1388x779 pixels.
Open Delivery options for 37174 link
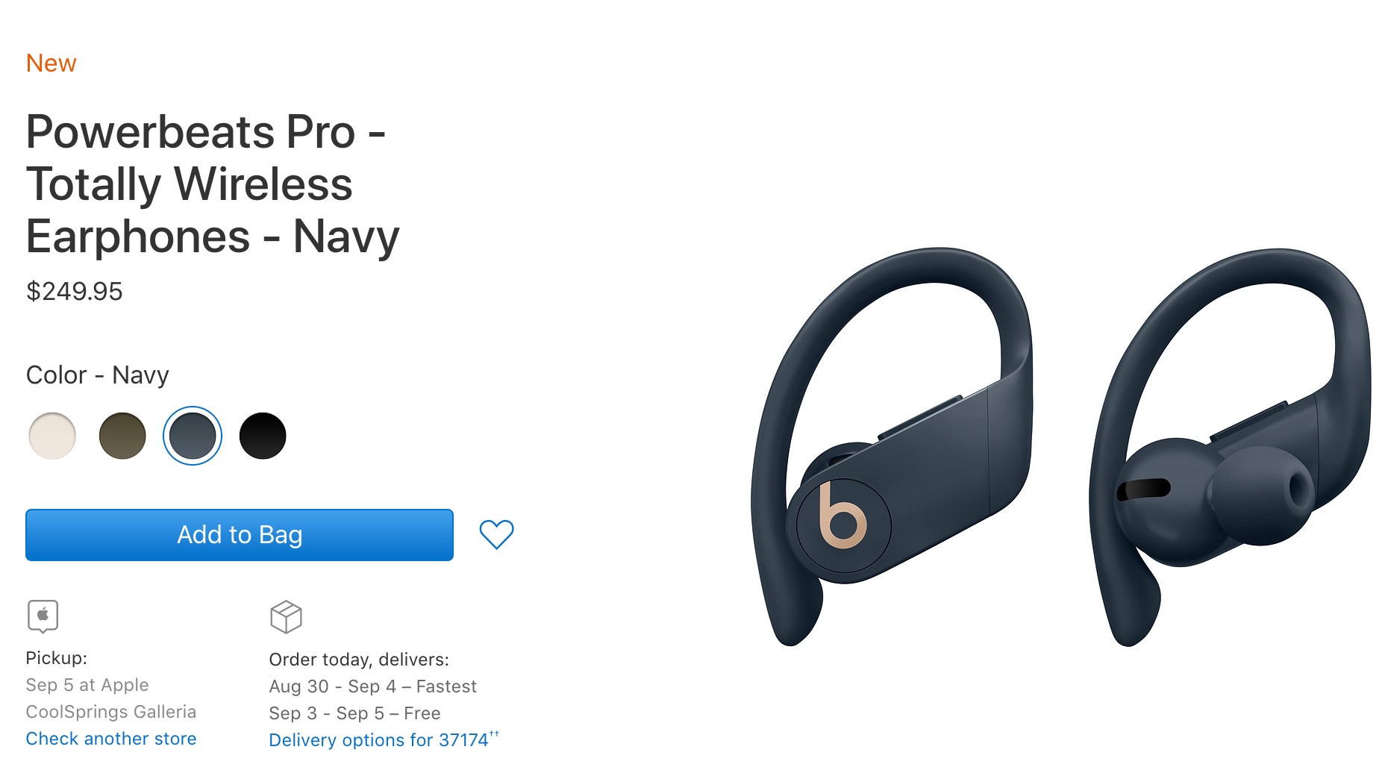pos(384,739)
